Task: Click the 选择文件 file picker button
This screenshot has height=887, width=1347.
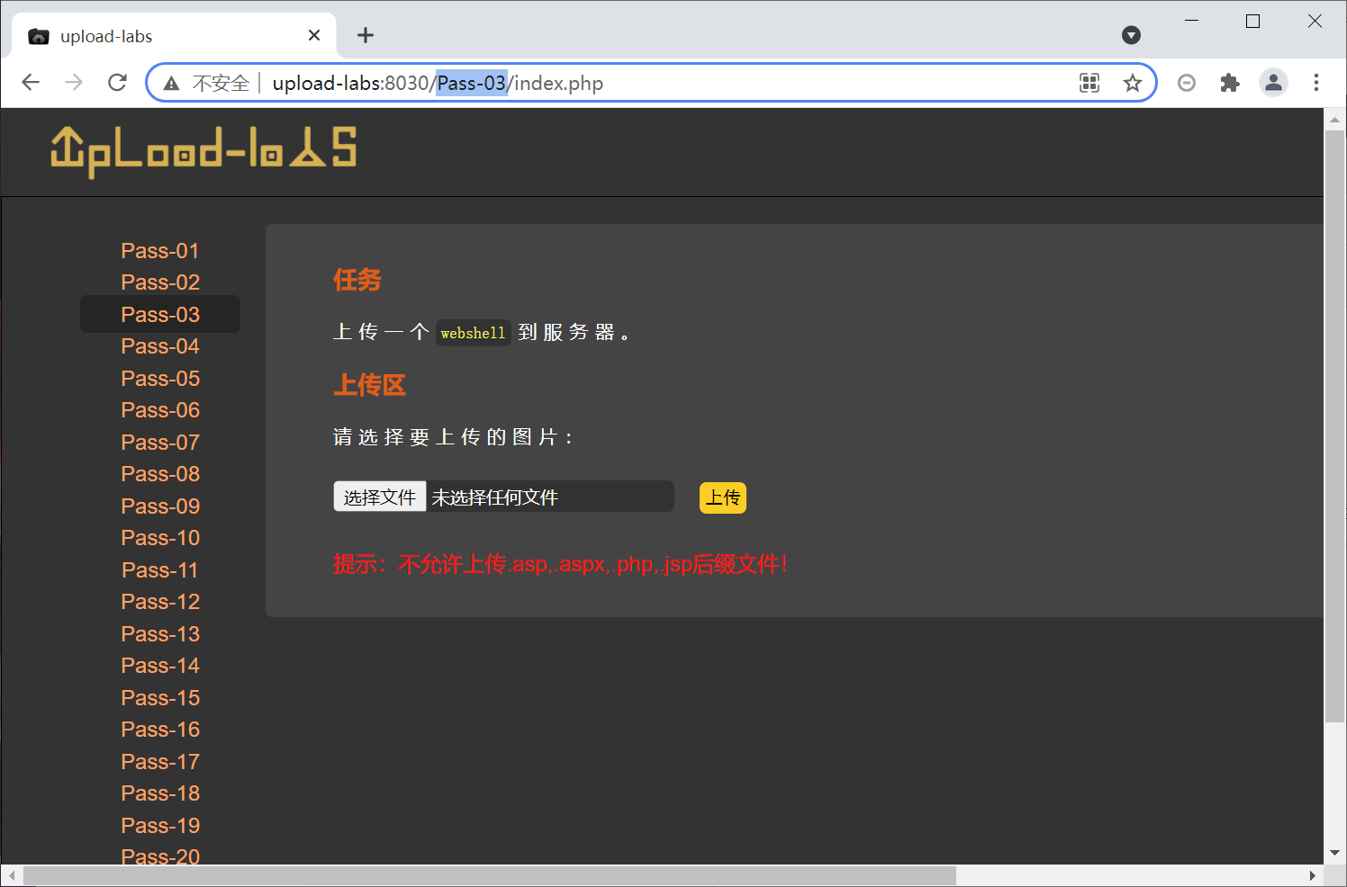Action: 379,496
